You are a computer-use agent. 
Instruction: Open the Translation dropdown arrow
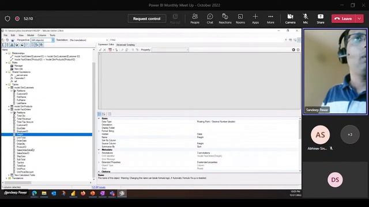pos(107,40)
